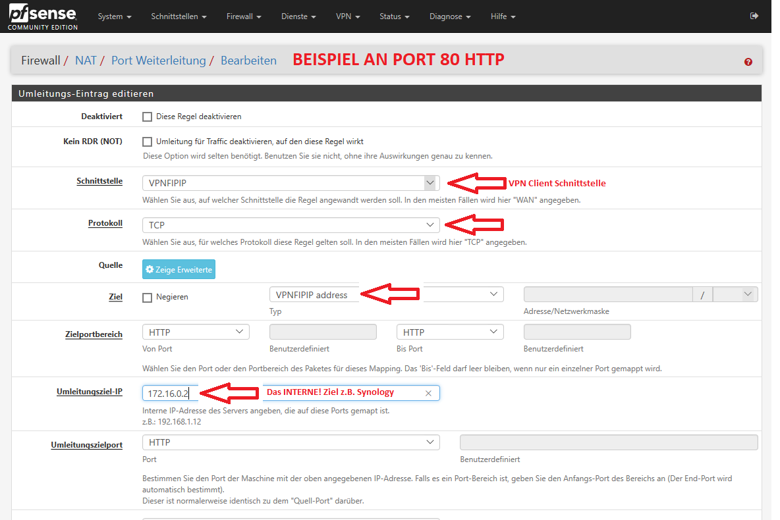Open the Firewall menu in navbar
This screenshot has width=780, height=520.
243,16
